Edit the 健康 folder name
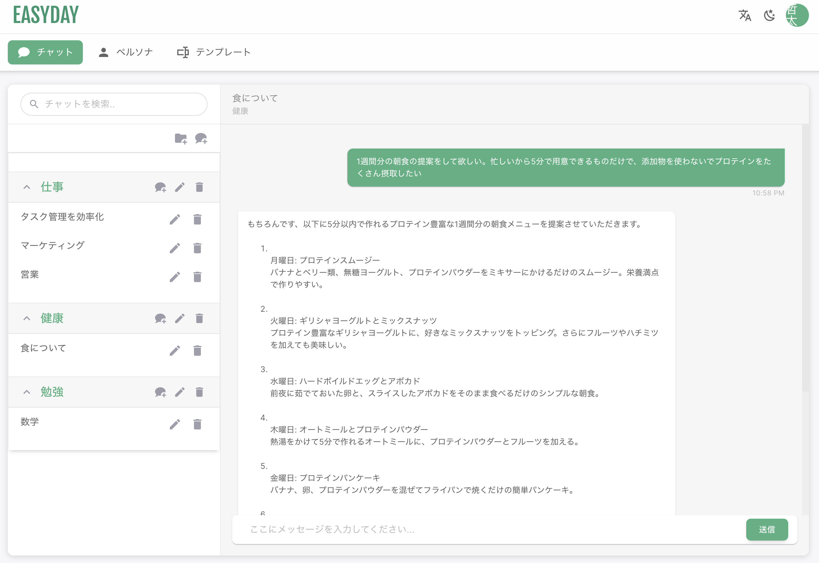819x563 pixels. (x=180, y=319)
